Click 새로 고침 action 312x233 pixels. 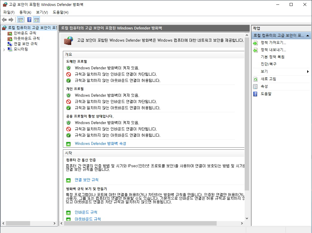[268, 79]
